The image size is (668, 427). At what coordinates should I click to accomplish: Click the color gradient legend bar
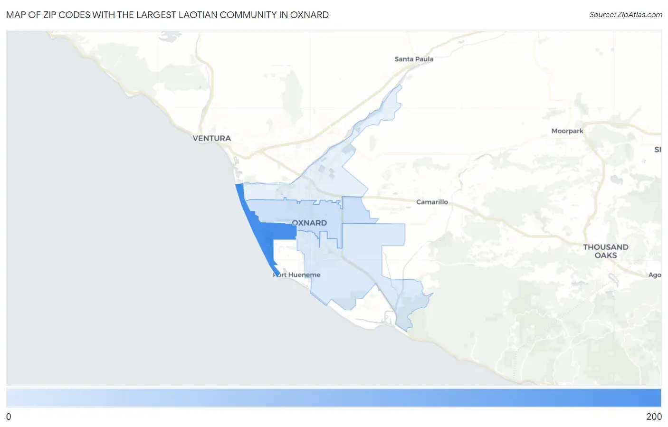point(334,398)
